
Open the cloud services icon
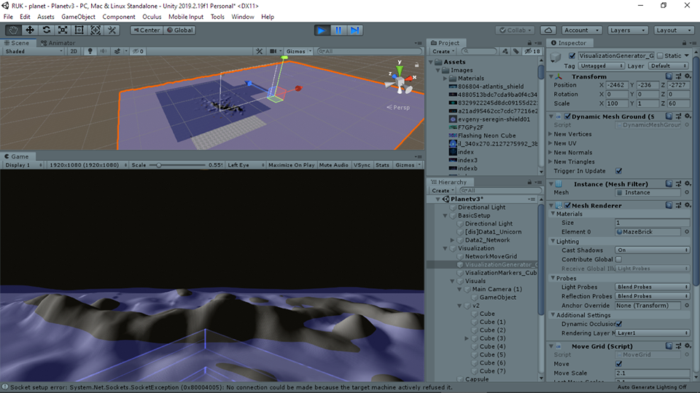[x=551, y=30]
